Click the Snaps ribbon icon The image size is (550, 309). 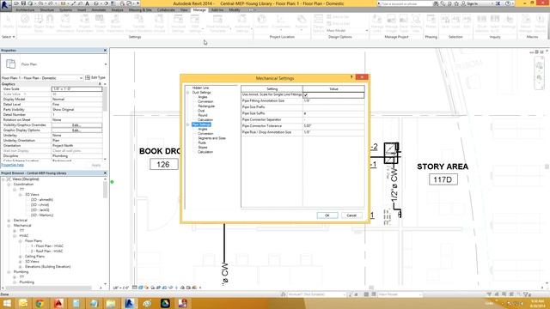point(50,21)
